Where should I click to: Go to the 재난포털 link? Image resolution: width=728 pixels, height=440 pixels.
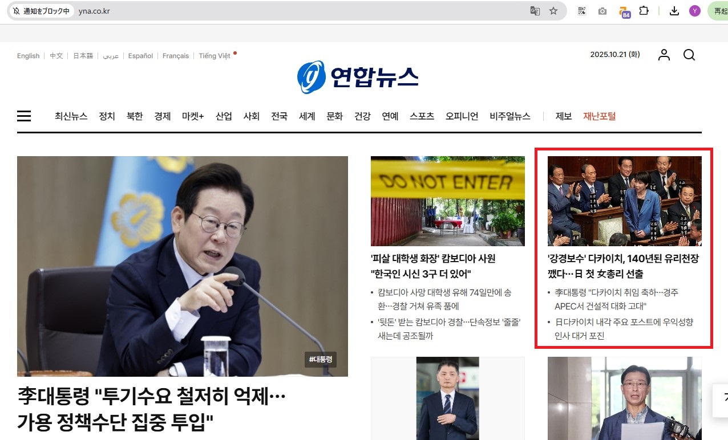[599, 116]
